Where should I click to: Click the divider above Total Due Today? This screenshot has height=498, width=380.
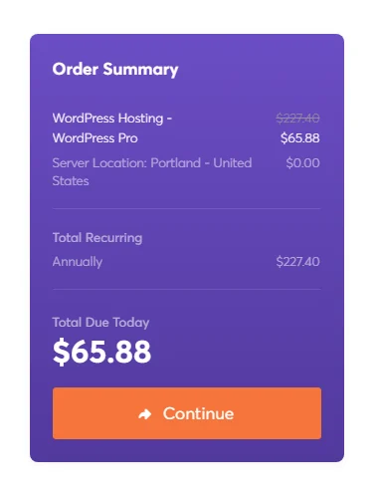click(187, 289)
